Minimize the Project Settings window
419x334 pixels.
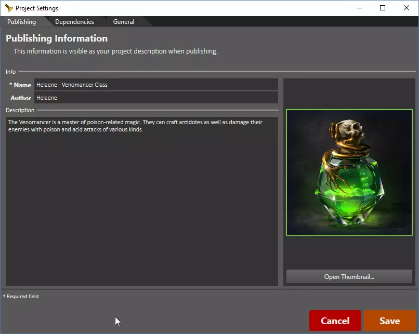click(359, 8)
